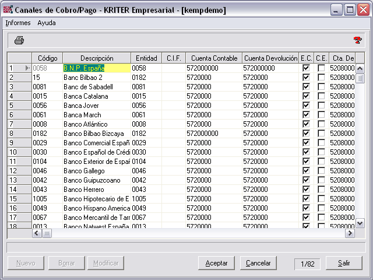Click the horizontal scrollbar right arrow
The width and height of the screenshot is (373, 280).
pyautogui.click(x=350, y=233)
